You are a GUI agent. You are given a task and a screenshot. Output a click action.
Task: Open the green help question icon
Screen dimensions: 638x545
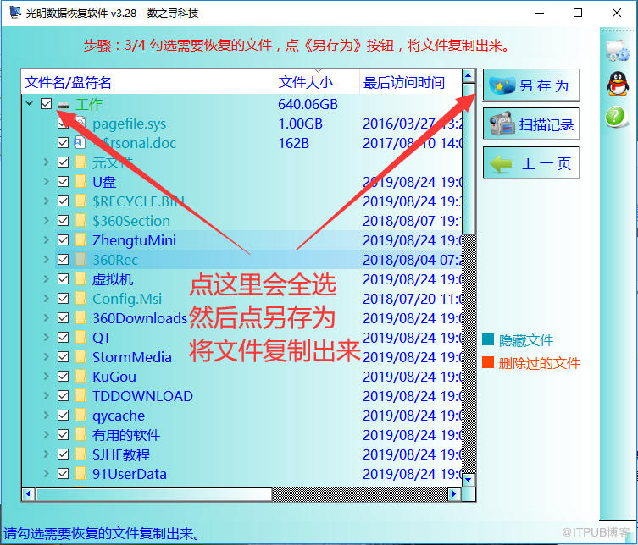click(616, 117)
